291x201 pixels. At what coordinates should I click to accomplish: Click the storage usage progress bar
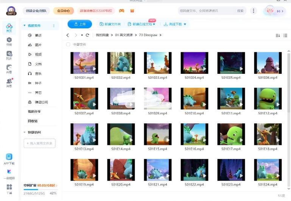click(x=40, y=190)
